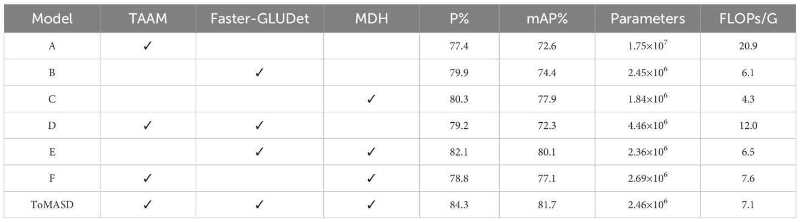Click the MDH checkmark in row C

pyautogui.click(x=371, y=100)
